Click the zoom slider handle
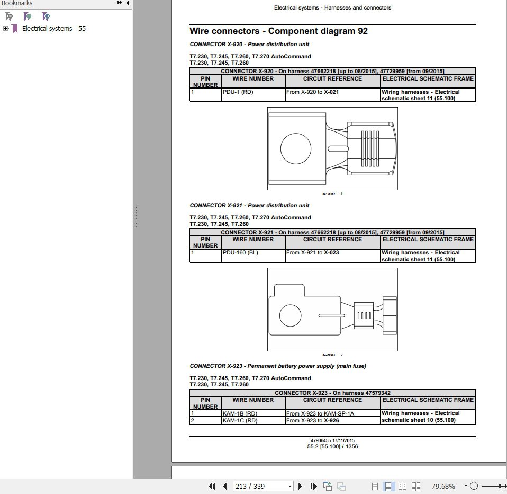Image resolution: width=507 pixels, height=494 pixels. point(500,486)
